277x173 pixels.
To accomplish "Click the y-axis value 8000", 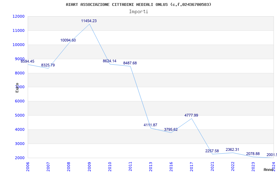I will coord(19,73).
